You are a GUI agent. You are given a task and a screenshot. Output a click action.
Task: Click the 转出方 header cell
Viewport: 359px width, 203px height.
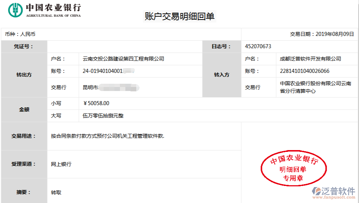(x=24, y=75)
